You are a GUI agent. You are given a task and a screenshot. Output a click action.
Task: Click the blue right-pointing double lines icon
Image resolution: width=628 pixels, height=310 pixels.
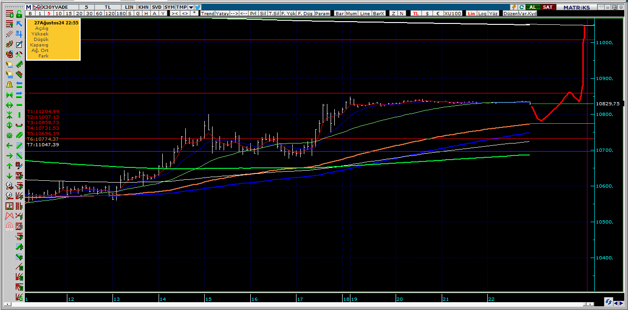19,95
